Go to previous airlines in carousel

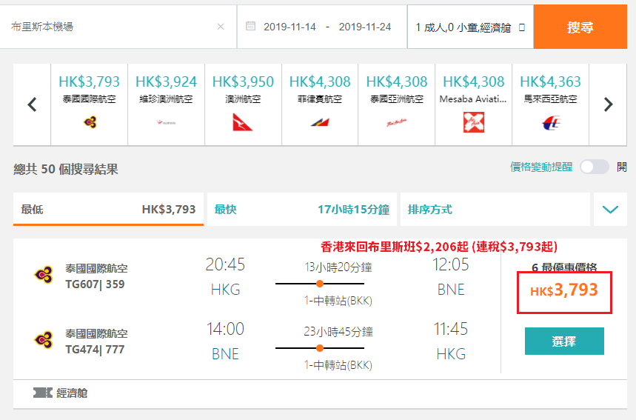32,104
